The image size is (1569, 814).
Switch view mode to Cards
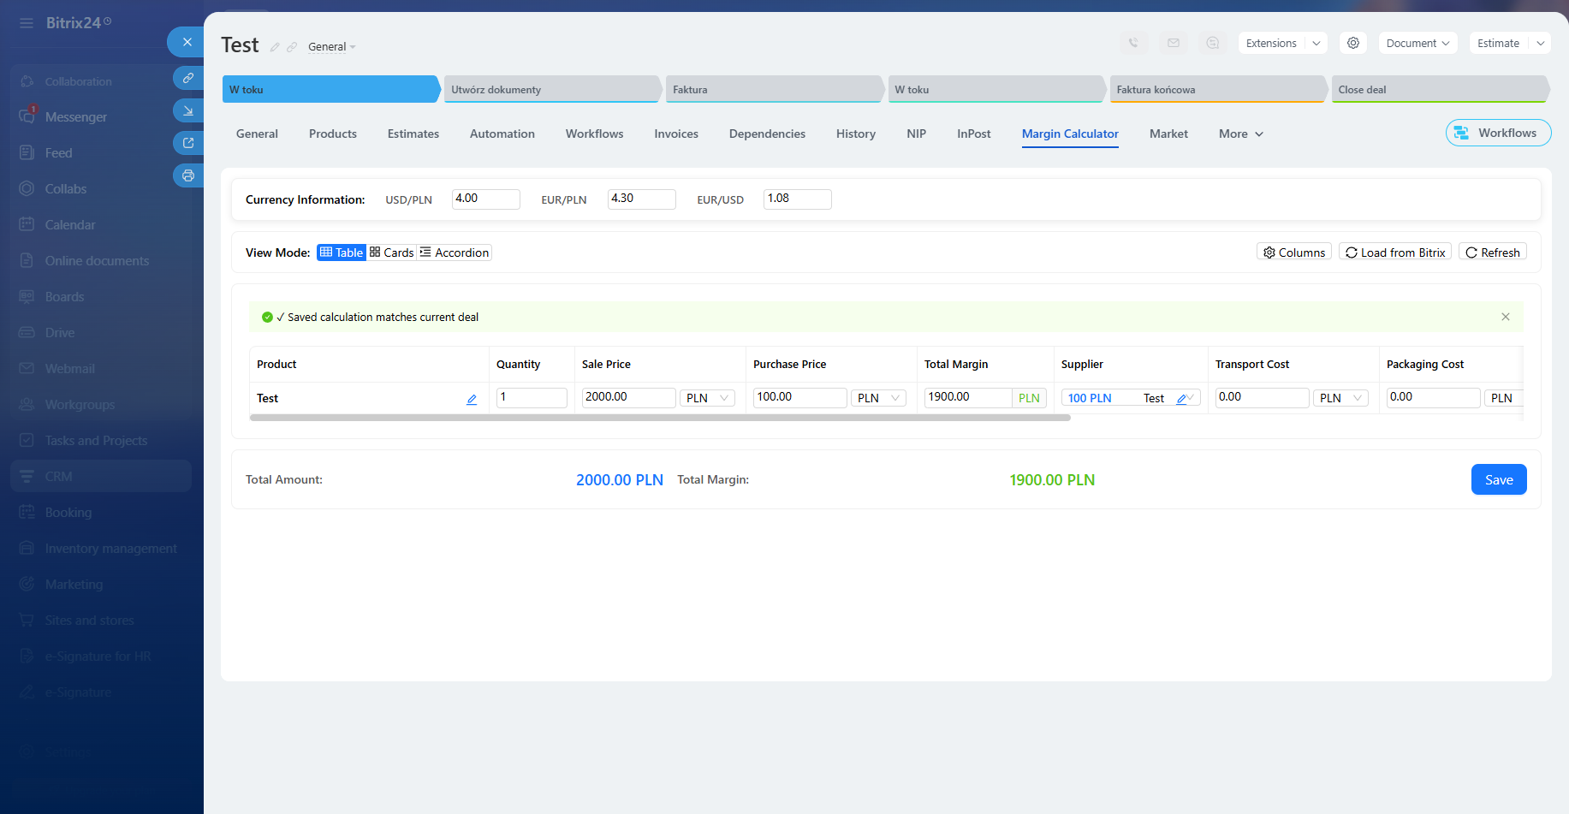(392, 253)
